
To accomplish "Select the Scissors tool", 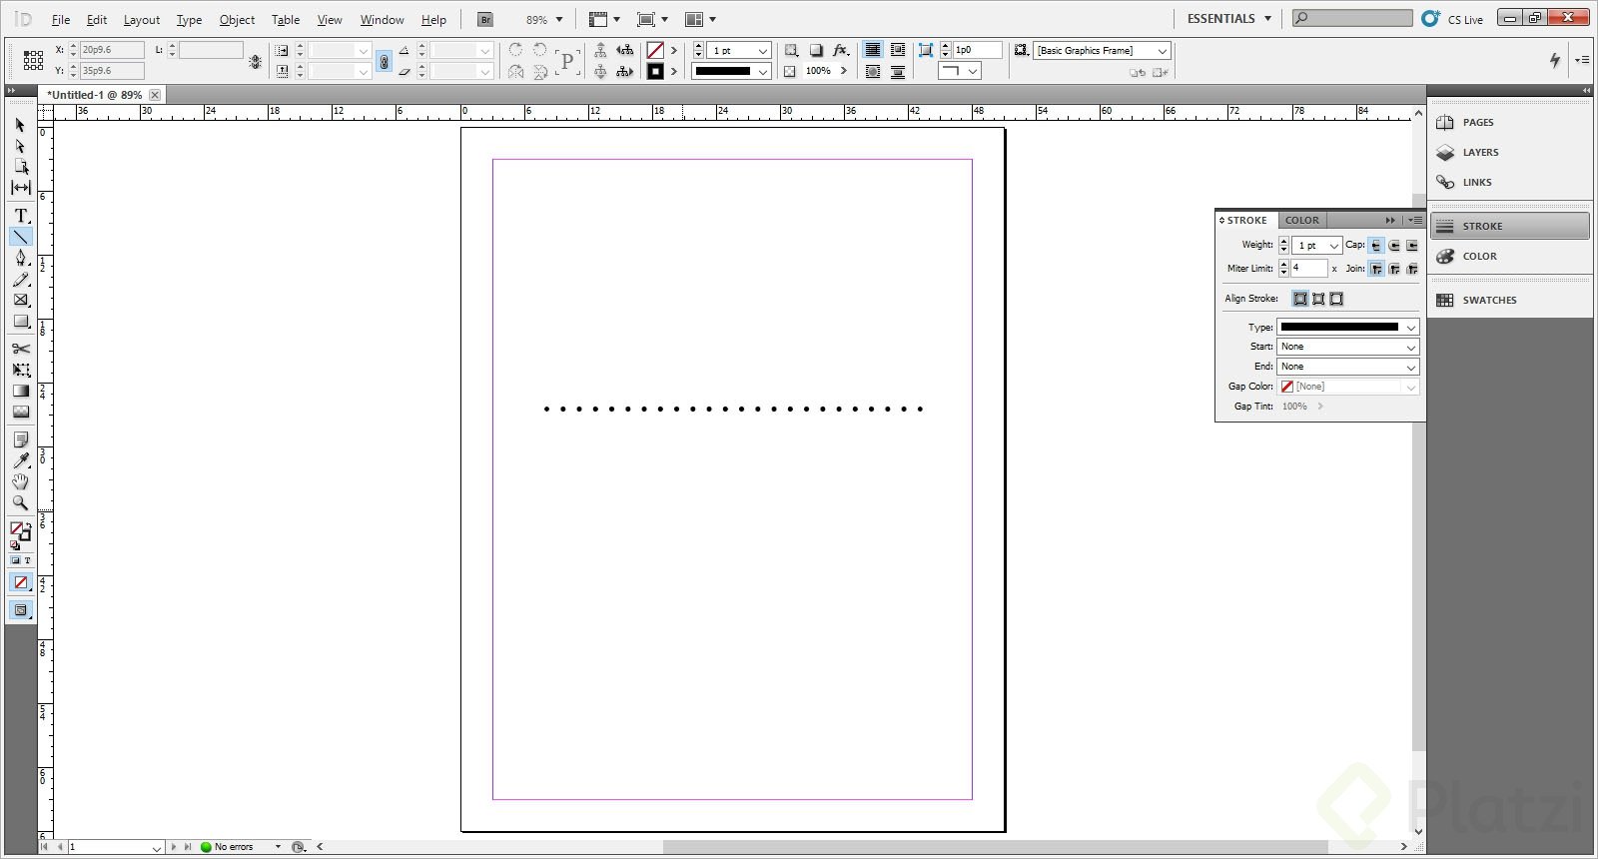I will click(20, 349).
